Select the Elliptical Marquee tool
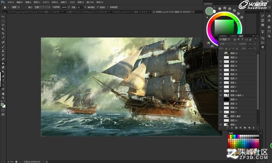272x163 pixels. 3,21
